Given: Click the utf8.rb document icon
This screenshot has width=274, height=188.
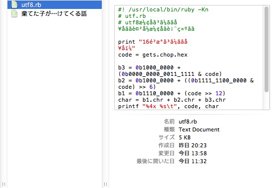Looking at the screenshot, I should tap(14, 5).
